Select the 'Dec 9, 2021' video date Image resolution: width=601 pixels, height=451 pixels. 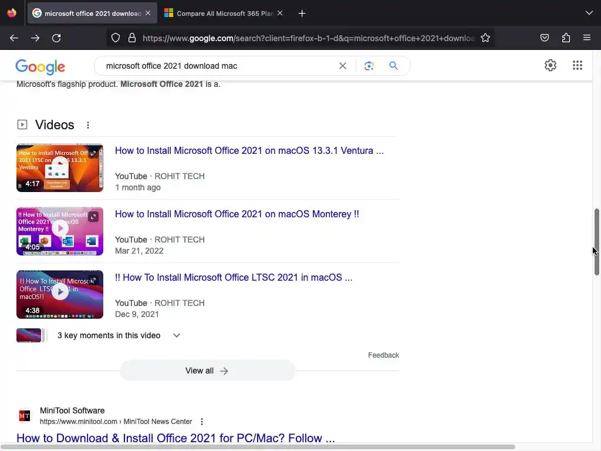click(x=137, y=314)
